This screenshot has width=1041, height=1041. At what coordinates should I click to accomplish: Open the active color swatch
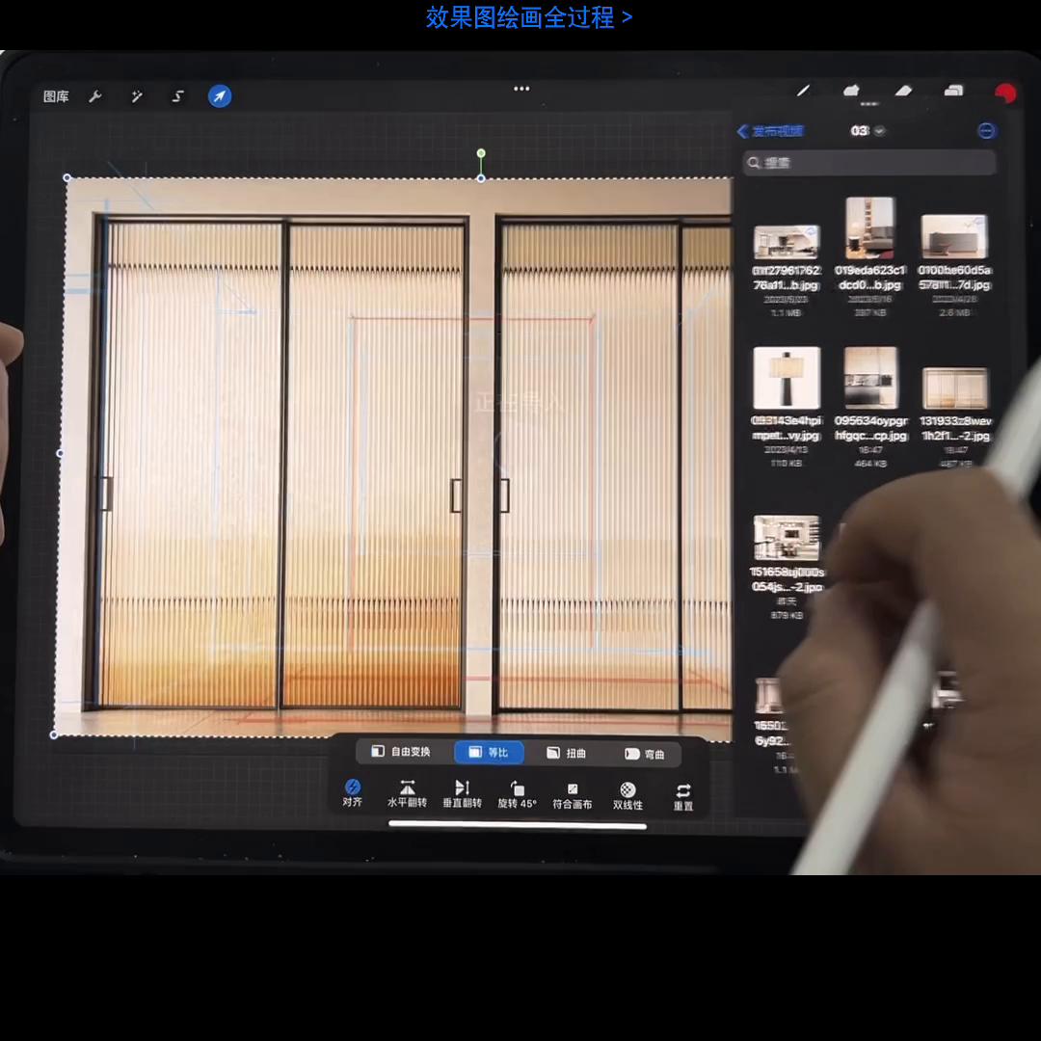point(1005,92)
